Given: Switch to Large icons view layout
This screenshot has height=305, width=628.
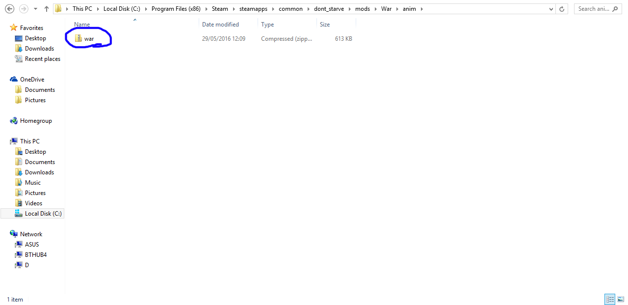Looking at the screenshot, I should [x=621, y=299].
